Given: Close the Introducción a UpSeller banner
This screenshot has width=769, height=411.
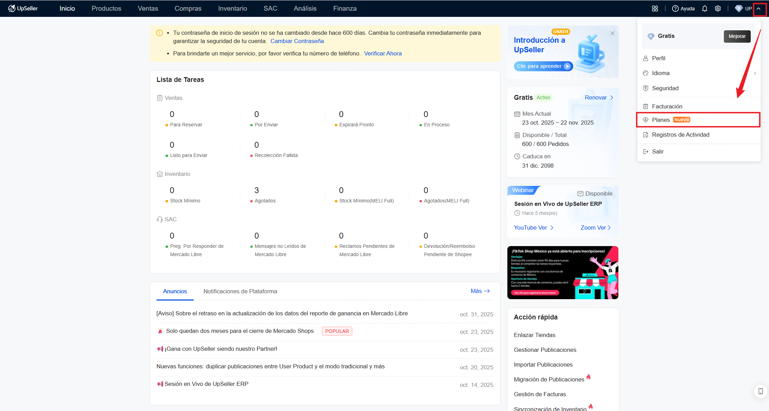Looking at the screenshot, I should point(612,33).
